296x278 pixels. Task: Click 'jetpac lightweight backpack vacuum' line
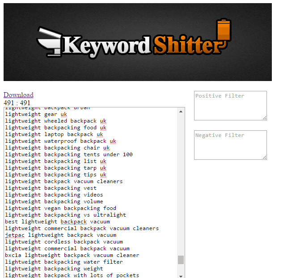coord(61,235)
